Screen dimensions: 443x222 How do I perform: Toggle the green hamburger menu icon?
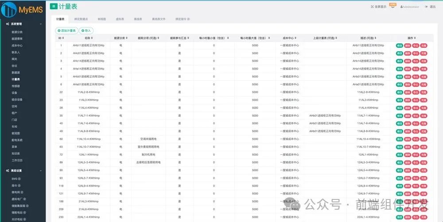click(54, 7)
